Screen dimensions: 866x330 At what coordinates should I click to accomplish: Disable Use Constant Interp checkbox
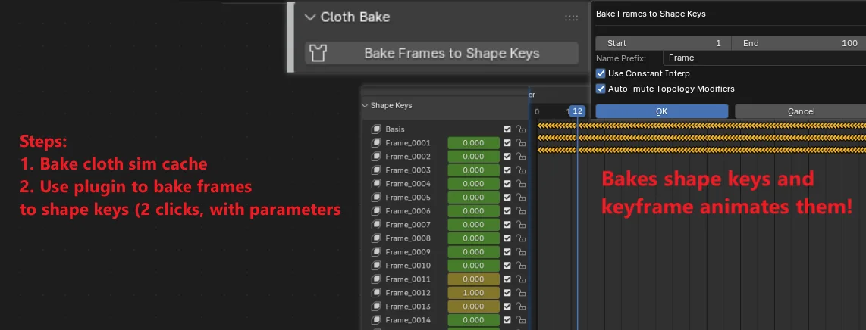click(601, 73)
